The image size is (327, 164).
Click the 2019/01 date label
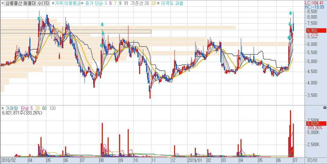(196, 161)
